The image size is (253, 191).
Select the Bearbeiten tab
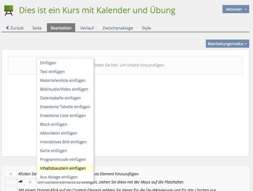61,28
